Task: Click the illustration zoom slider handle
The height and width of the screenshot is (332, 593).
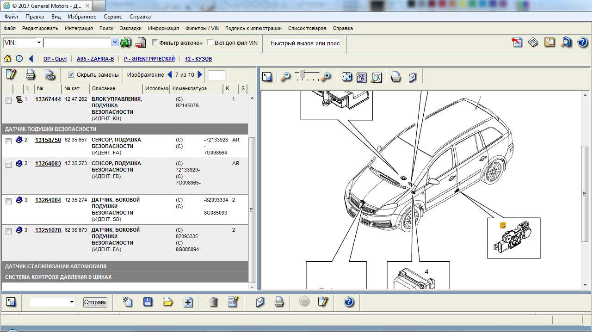Action: point(302,74)
